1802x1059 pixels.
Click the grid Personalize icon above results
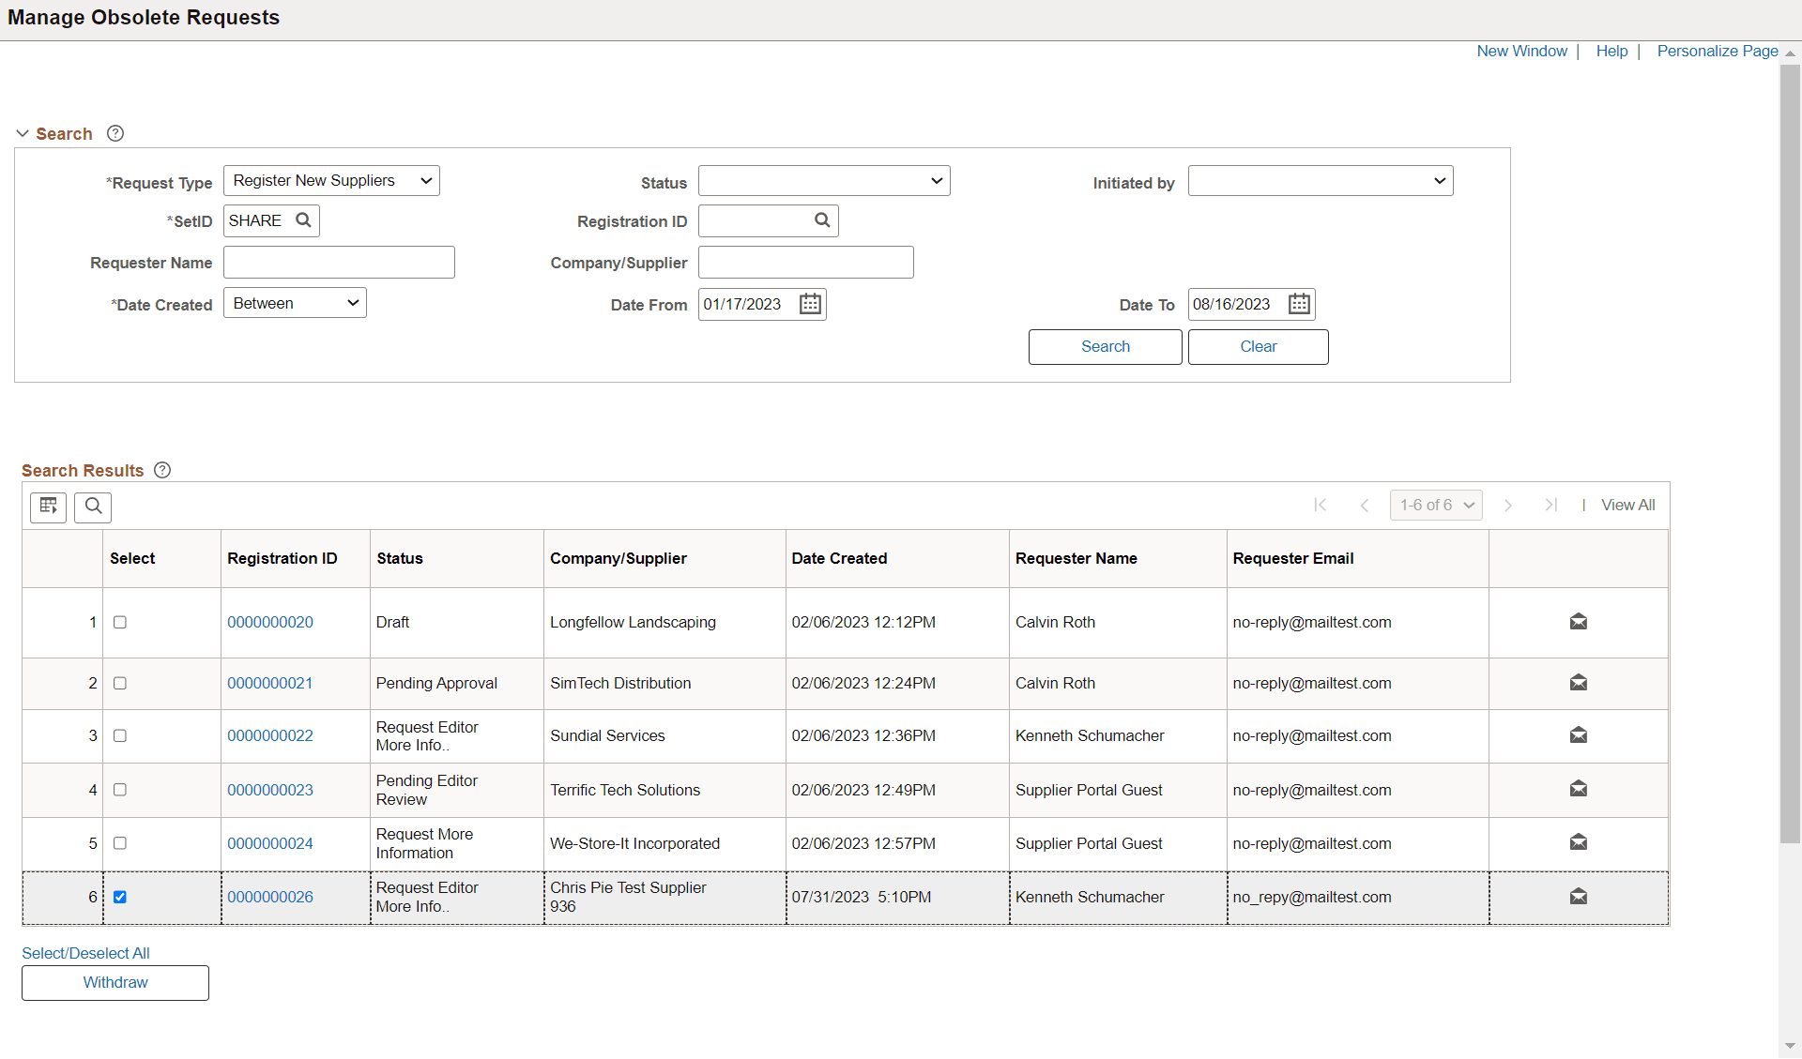point(48,507)
